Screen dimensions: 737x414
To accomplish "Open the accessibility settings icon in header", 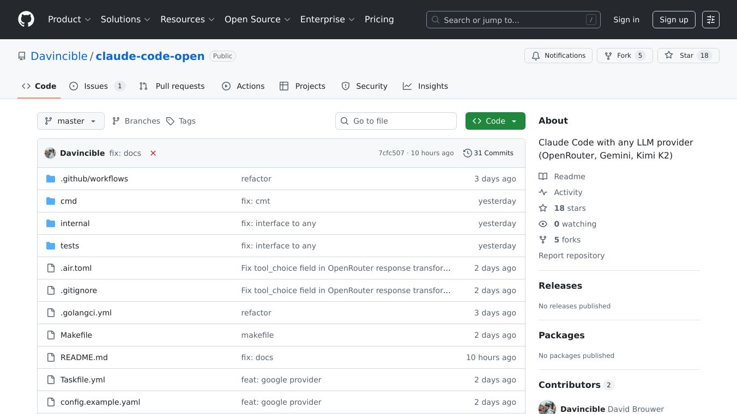I will pos(710,20).
